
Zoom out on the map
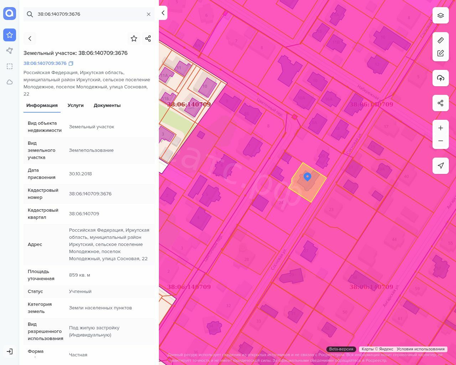(x=441, y=141)
